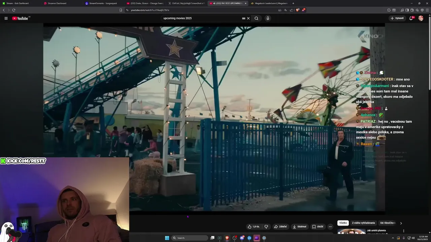The image size is (431, 242).
Task: Select Z vášho vyhľadávania filter chip
Action: click(363, 223)
